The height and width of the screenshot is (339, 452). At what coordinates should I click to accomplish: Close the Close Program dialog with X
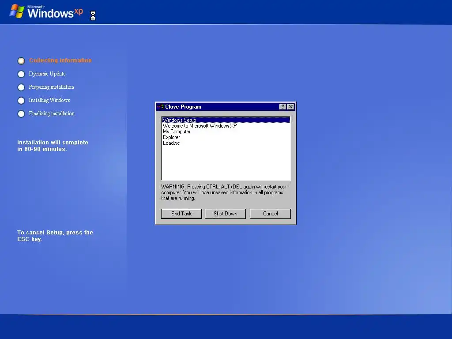[291, 107]
